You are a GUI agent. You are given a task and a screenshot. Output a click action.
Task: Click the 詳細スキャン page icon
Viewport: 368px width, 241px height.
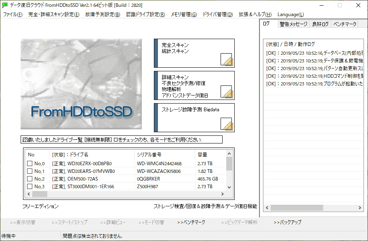pos(227,91)
